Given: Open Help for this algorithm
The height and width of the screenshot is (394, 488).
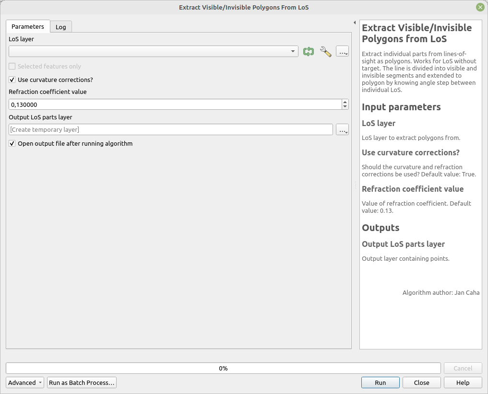Looking at the screenshot, I should [463, 382].
